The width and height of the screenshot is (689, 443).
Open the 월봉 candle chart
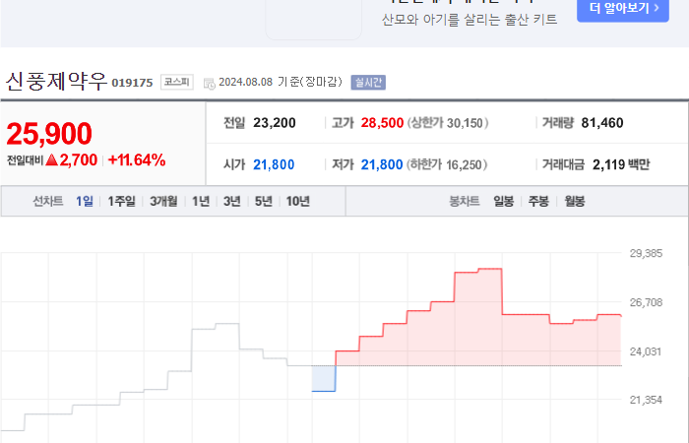coord(575,201)
